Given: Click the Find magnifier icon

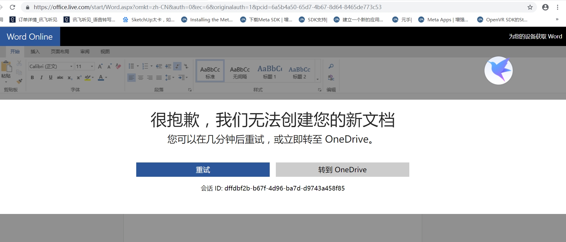Looking at the screenshot, I should point(331,66).
